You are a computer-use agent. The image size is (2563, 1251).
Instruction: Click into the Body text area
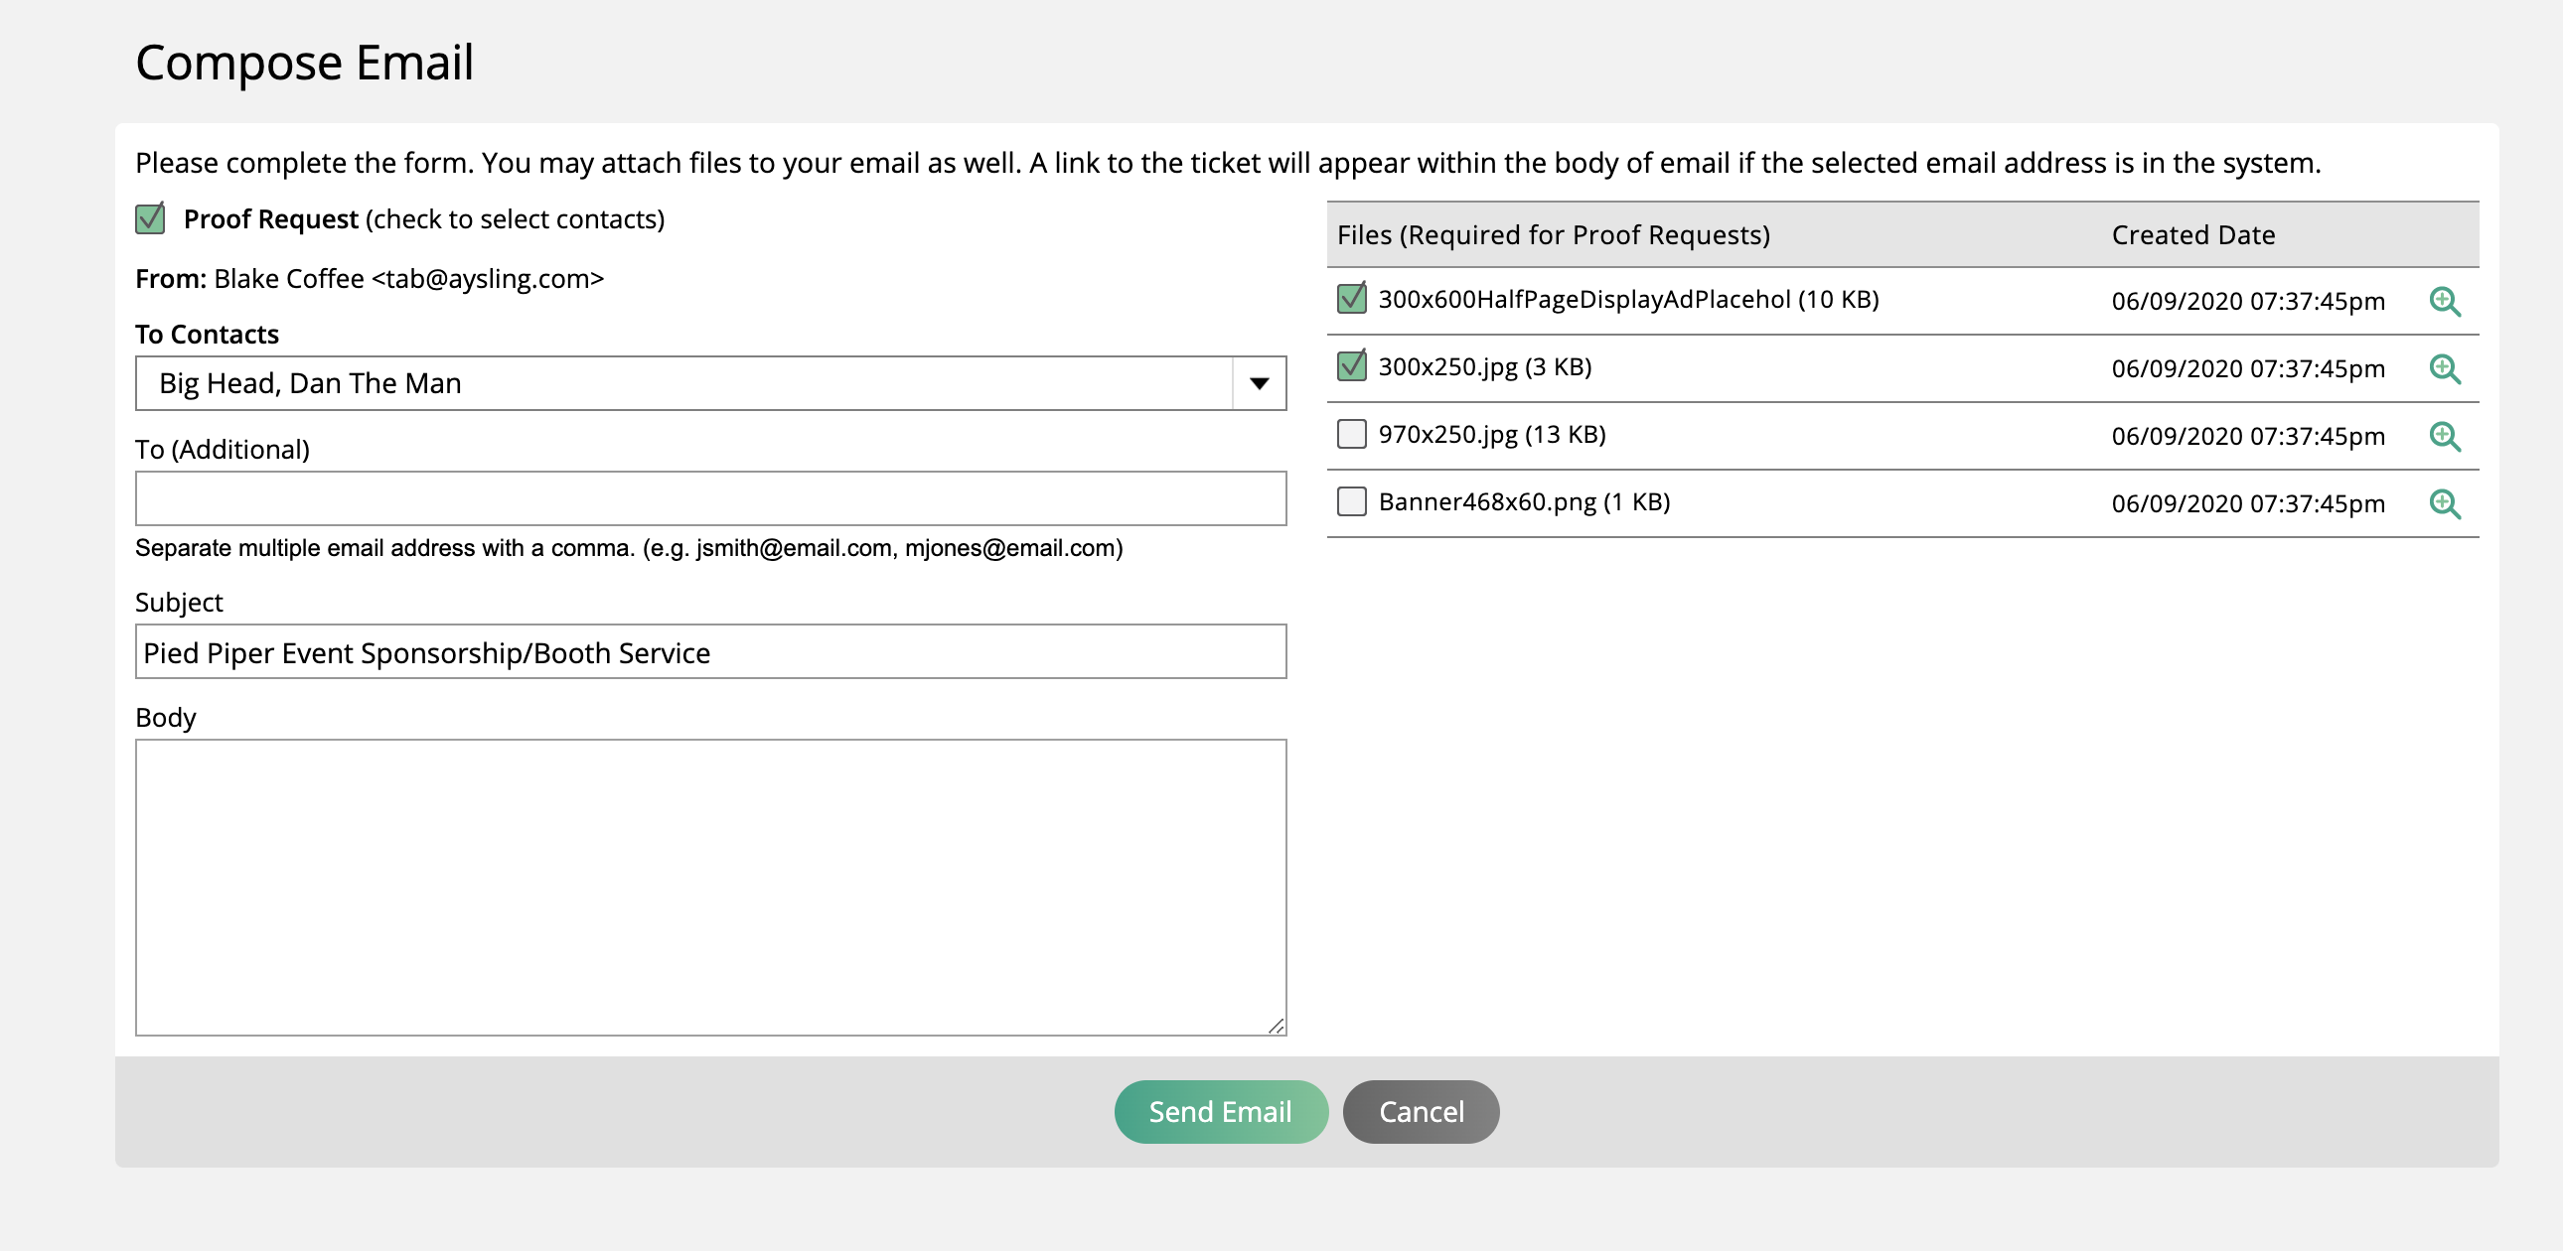pos(710,887)
